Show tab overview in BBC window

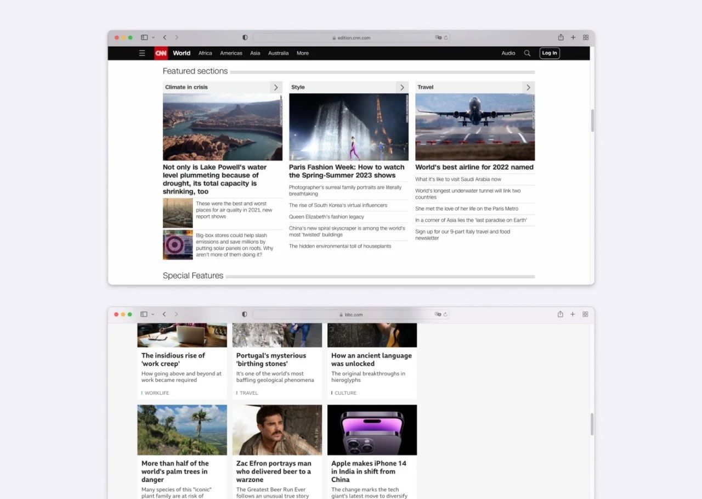585,314
